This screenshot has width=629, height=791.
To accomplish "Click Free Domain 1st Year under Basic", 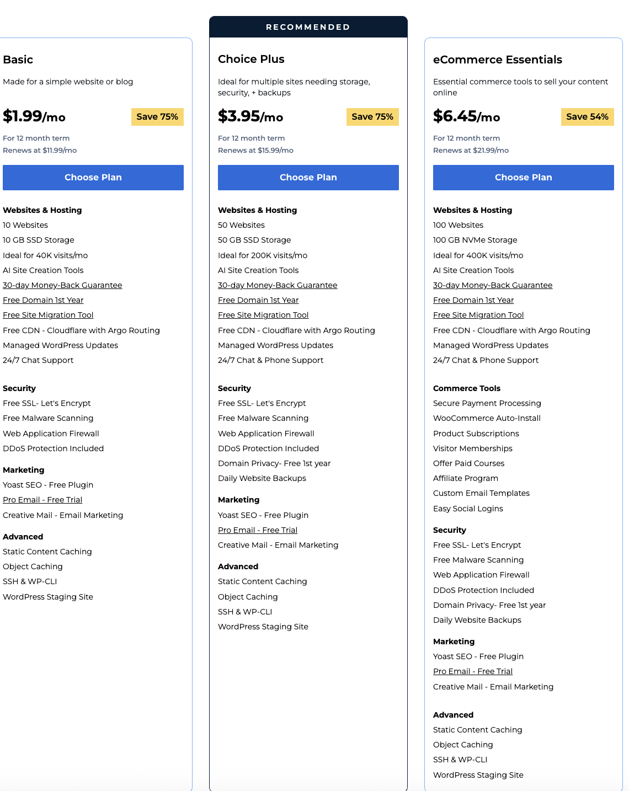I will pyautogui.click(x=43, y=300).
